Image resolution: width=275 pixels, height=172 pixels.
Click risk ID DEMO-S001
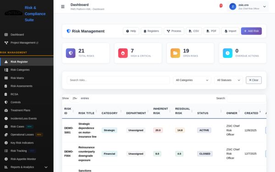pos(69,130)
